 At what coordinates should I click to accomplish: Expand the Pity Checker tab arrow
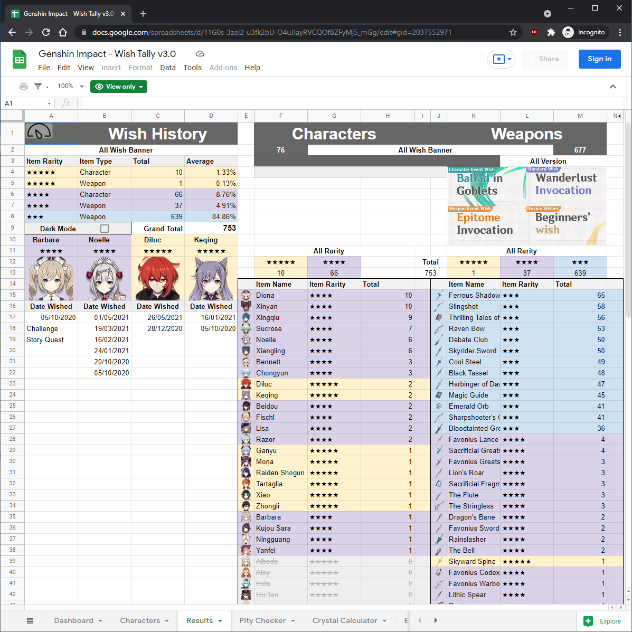click(293, 621)
